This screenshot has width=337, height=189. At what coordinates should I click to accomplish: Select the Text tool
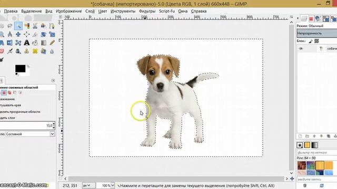point(27,43)
